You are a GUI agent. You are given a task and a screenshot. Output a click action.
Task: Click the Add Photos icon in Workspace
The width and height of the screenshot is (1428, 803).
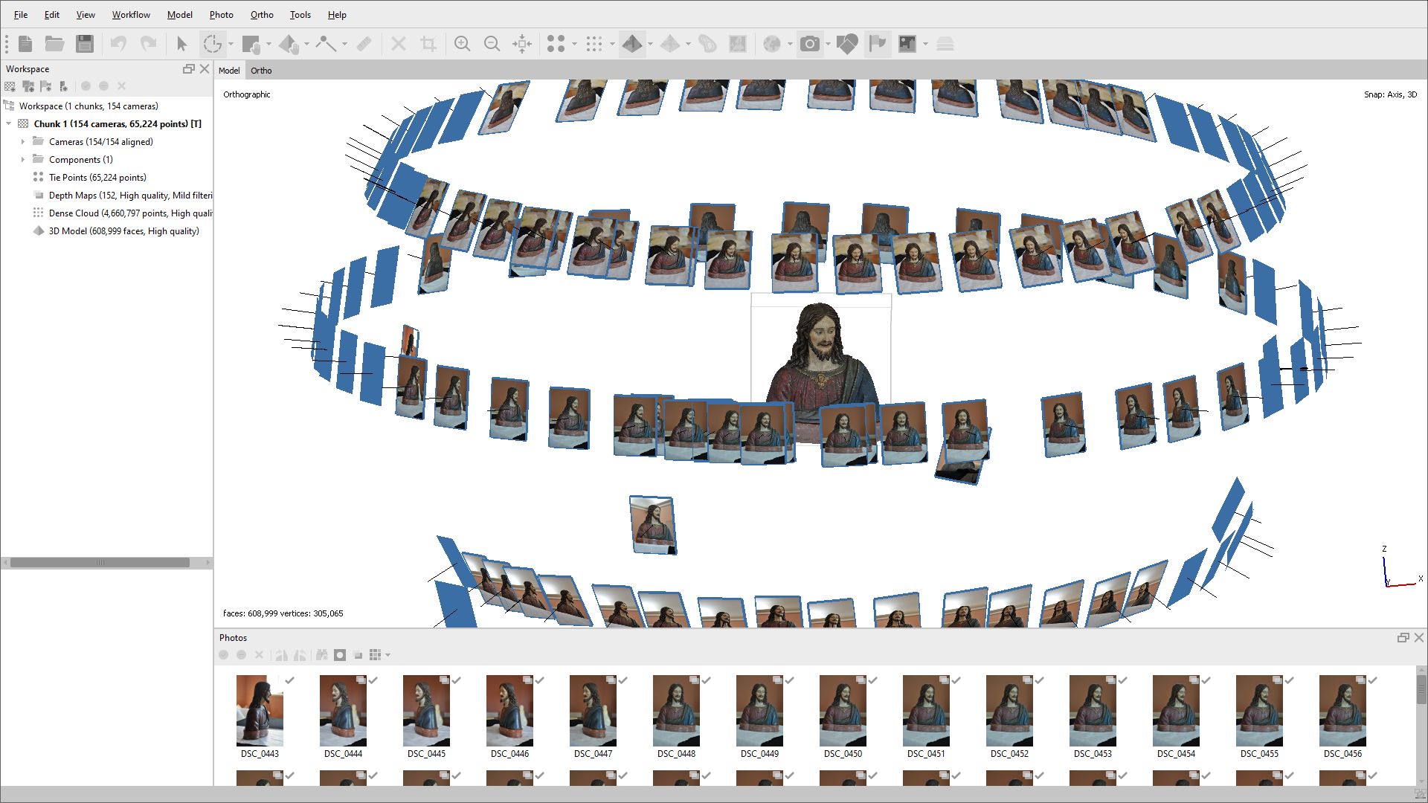point(28,86)
